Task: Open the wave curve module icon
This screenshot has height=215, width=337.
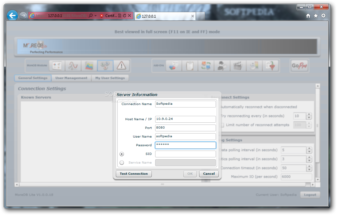Action: [73, 66]
